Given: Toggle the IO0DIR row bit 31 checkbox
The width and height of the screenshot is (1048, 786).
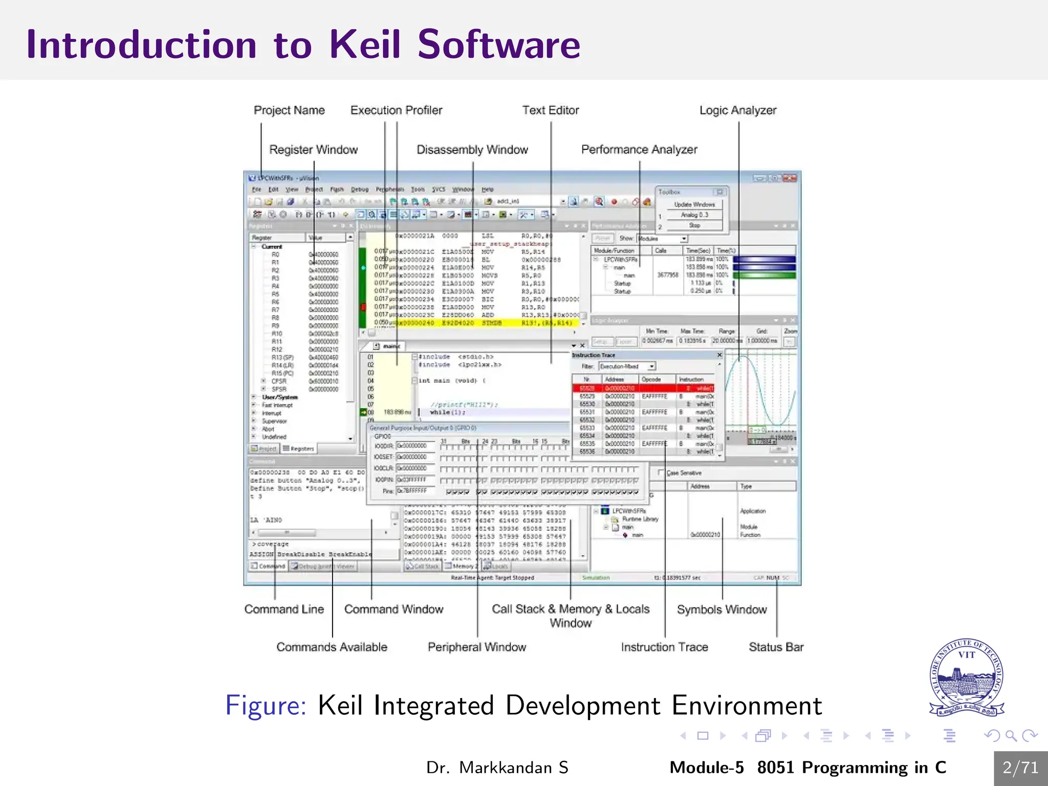Looking at the screenshot, I should pyautogui.click(x=442, y=448).
